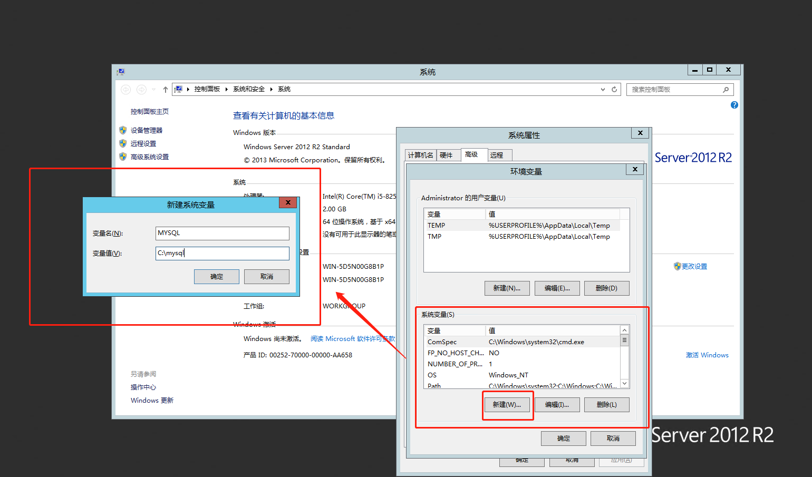Switch to the 远程 tab

tap(499, 154)
